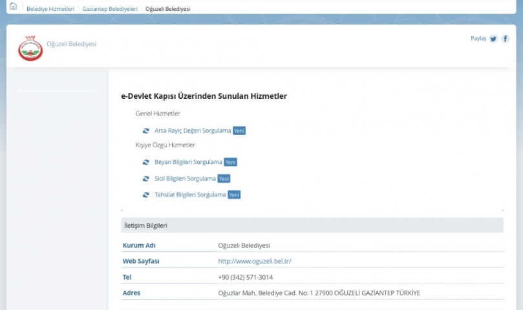Click the Genel Hizmetler heading

[158, 114]
